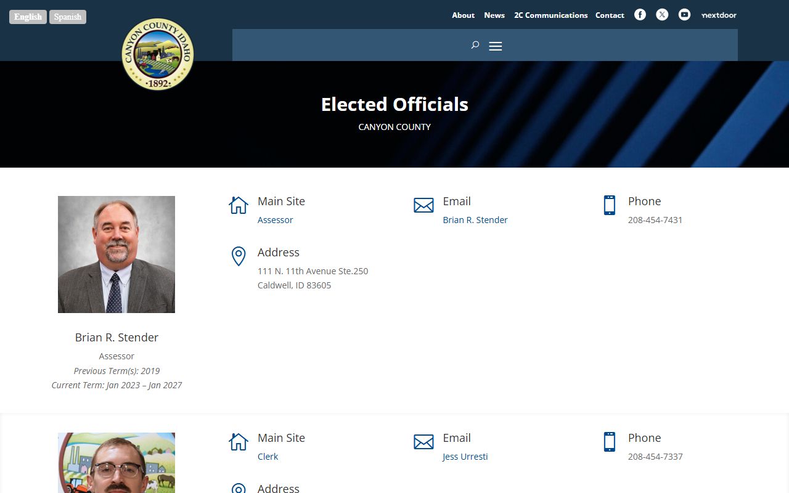This screenshot has width=789, height=493.
Task: Open the 2C Communications menu item
Action: click(551, 15)
